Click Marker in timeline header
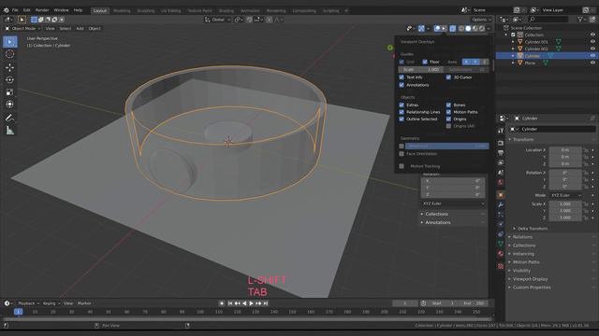Screen dimensions: 599x336 (x=84, y=303)
